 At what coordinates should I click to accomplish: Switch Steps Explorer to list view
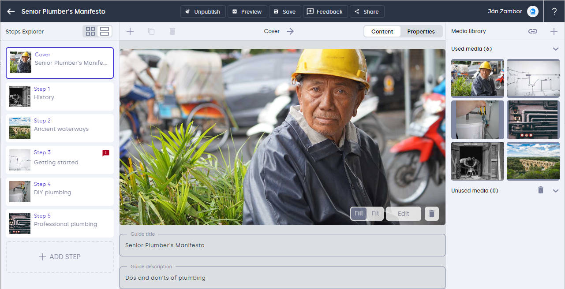tap(105, 31)
